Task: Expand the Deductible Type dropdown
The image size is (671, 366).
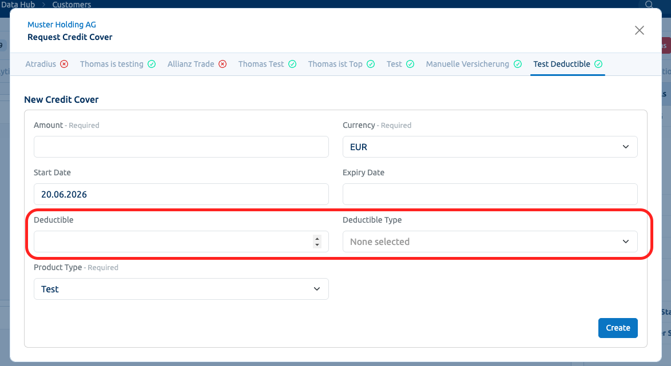Action: point(490,242)
